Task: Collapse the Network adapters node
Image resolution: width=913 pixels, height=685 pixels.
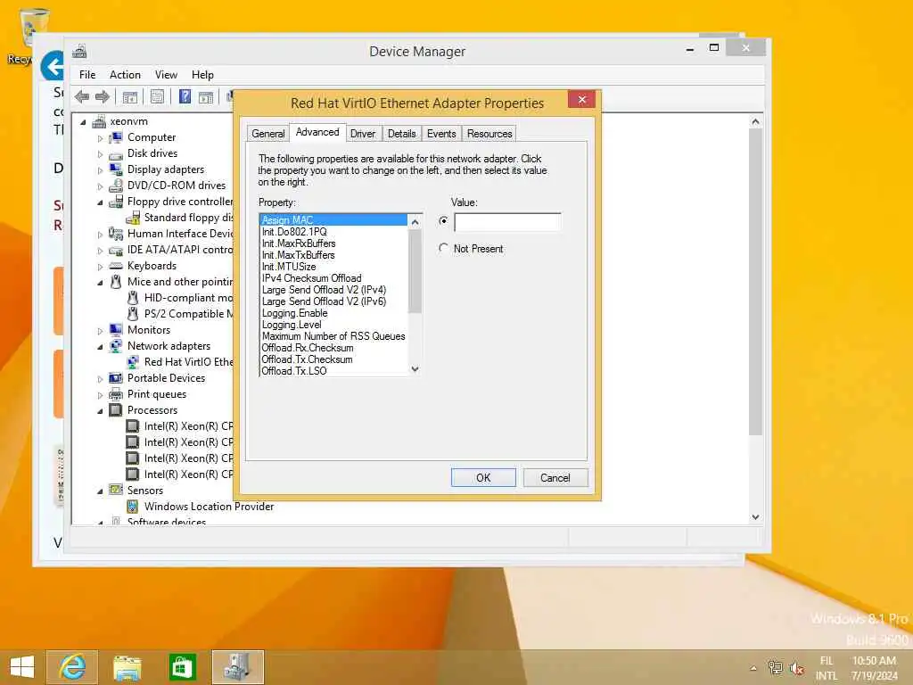Action: click(x=100, y=347)
